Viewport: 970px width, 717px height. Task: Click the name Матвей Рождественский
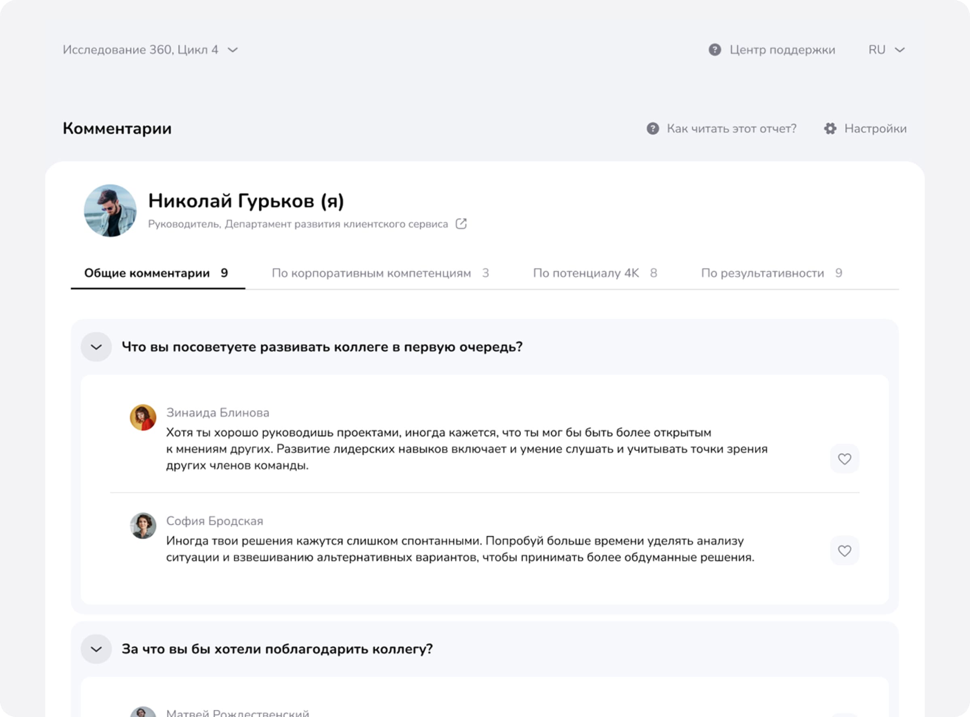point(238,712)
